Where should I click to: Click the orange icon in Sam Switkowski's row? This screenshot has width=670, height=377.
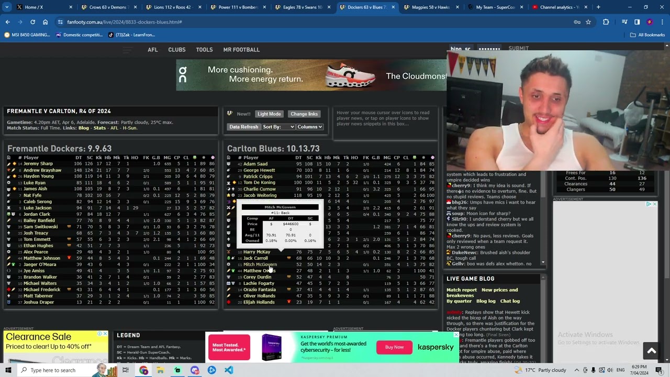click(x=69, y=227)
